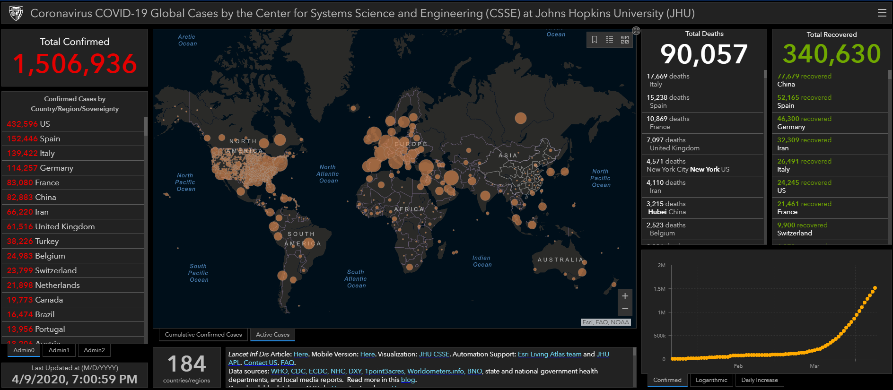
Task: Open the FAQ link
Action: tap(287, 363)
